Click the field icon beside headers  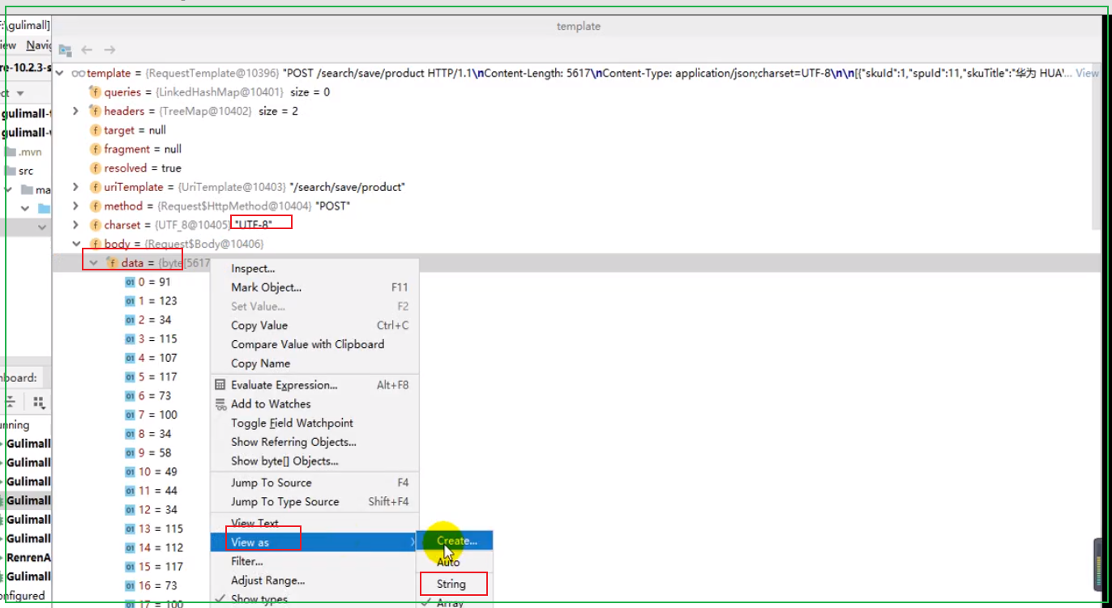(x=95, y=111)
